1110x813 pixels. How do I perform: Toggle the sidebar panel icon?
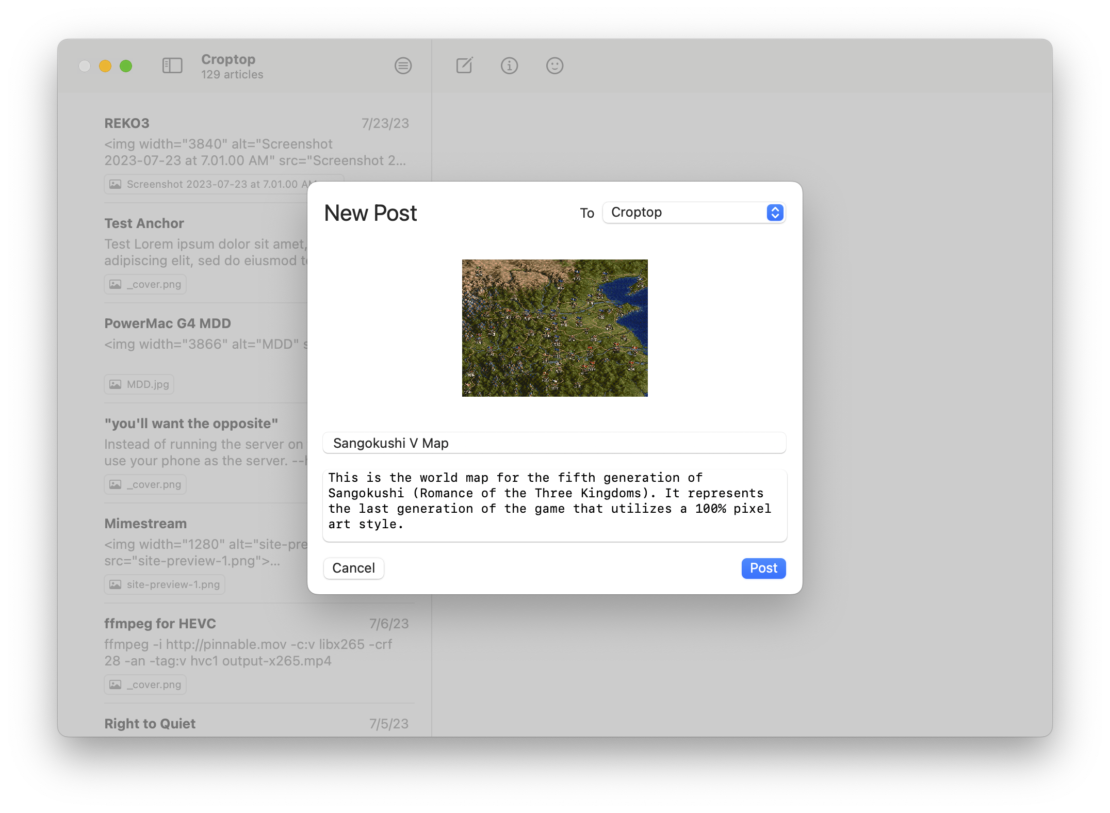172,66
